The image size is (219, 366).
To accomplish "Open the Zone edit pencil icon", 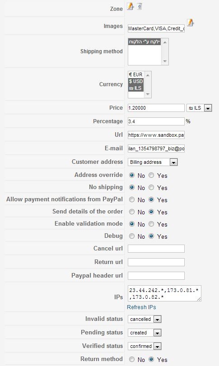I will [x=130, y=6].
